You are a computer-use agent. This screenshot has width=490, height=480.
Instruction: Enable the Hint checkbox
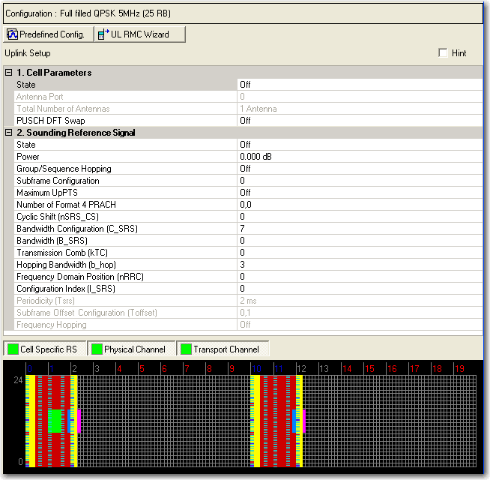pos(444,53)
